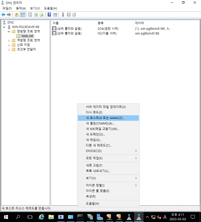Viewport: 201px width, 222px height.
Task: Select 다시 로드(E) in context menu
Action: (x=108, y=112)
